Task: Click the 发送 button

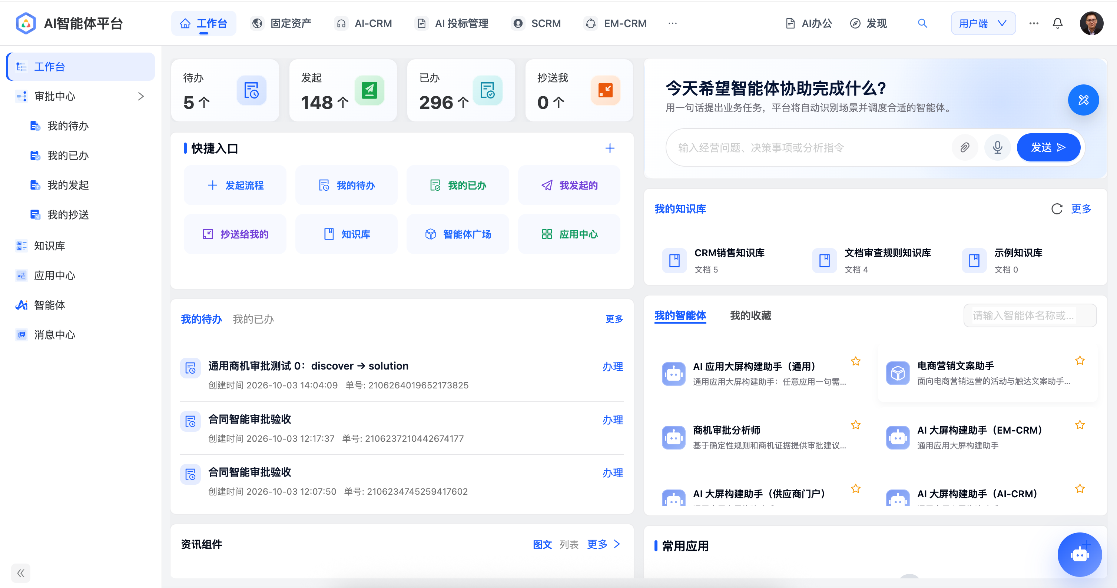Action: [1048, 148]
